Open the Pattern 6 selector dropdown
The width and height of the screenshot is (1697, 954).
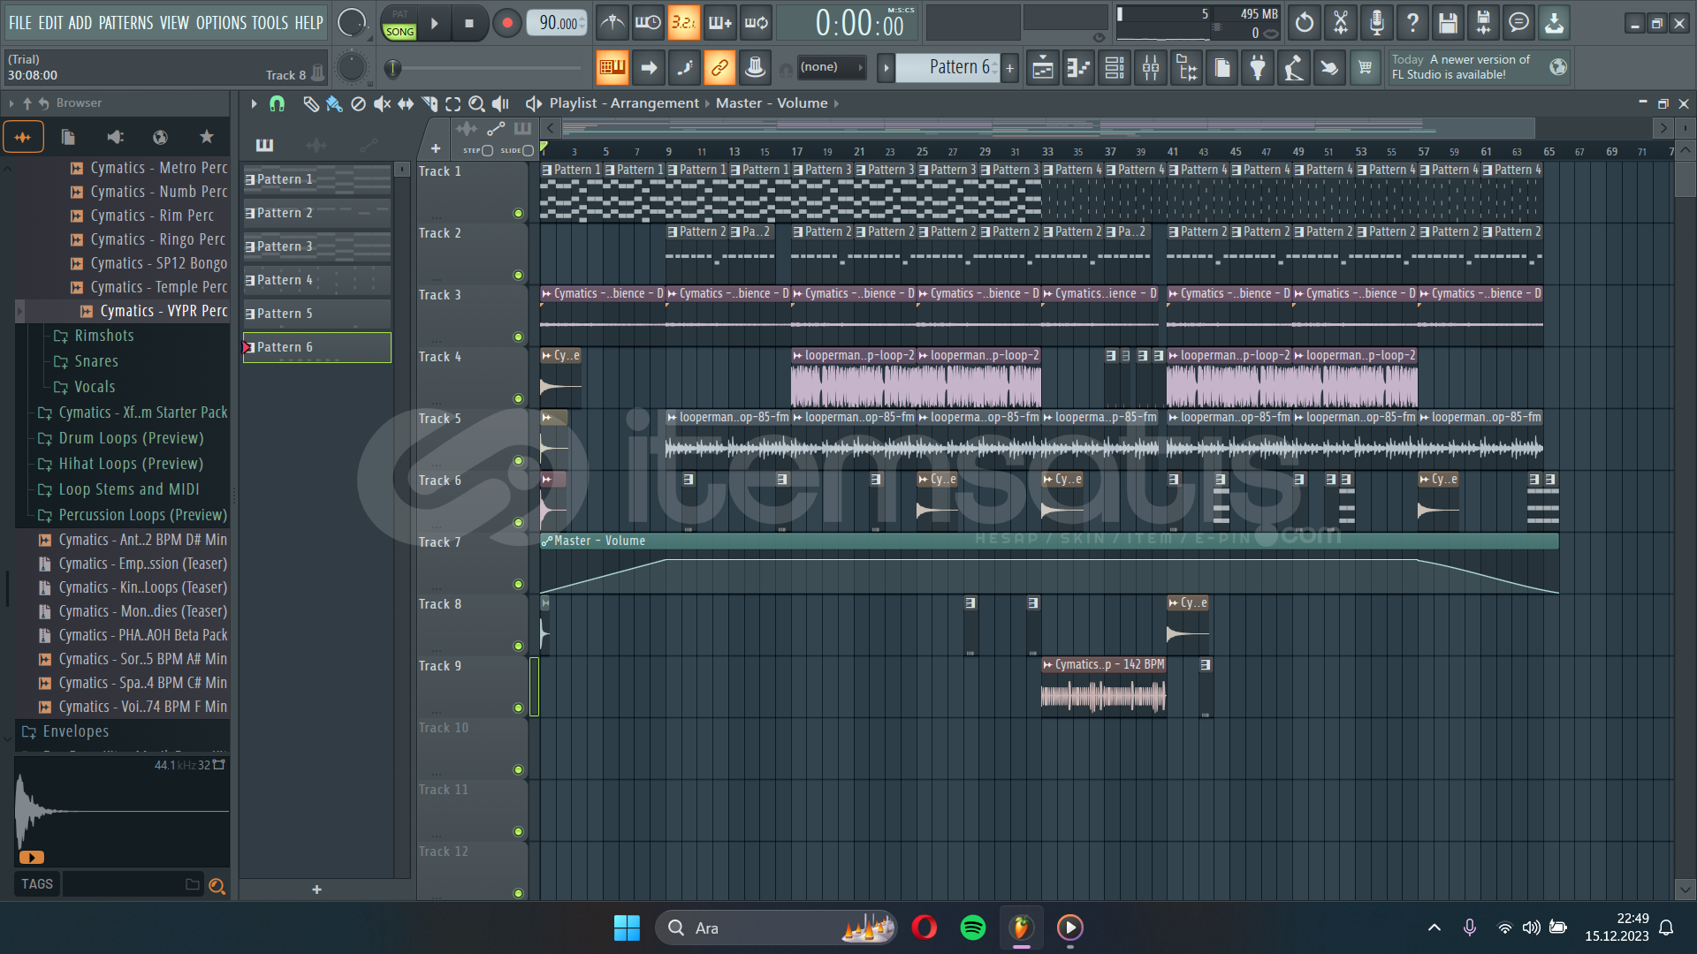948,68
